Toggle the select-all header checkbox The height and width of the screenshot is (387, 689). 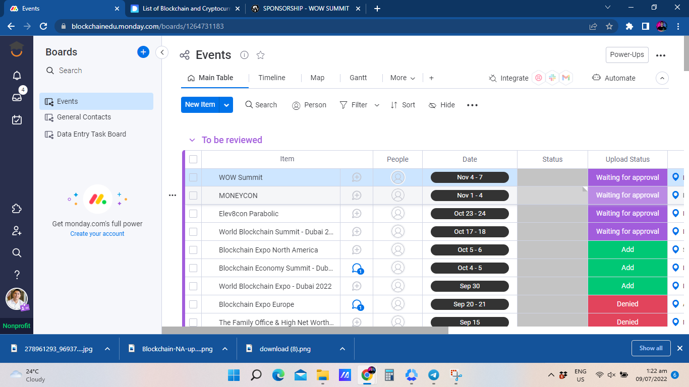(x=193, y=159)
